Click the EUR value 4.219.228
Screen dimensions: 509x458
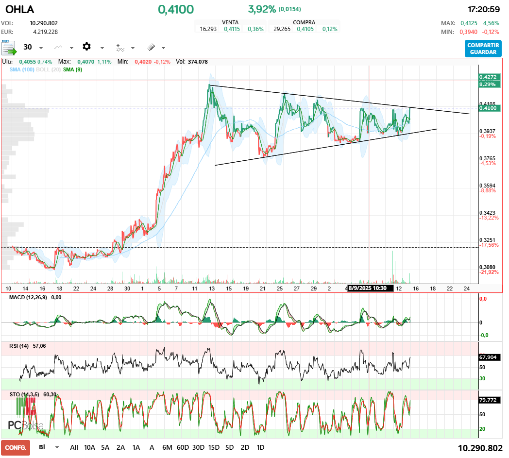(x=46, y=32)
